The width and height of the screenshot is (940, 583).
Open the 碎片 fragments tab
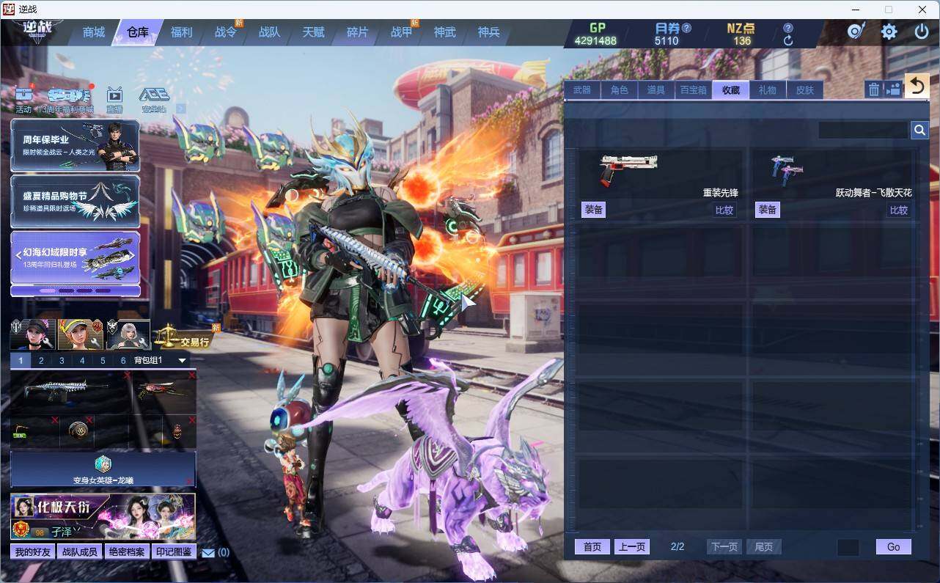[x=357, y=32]
